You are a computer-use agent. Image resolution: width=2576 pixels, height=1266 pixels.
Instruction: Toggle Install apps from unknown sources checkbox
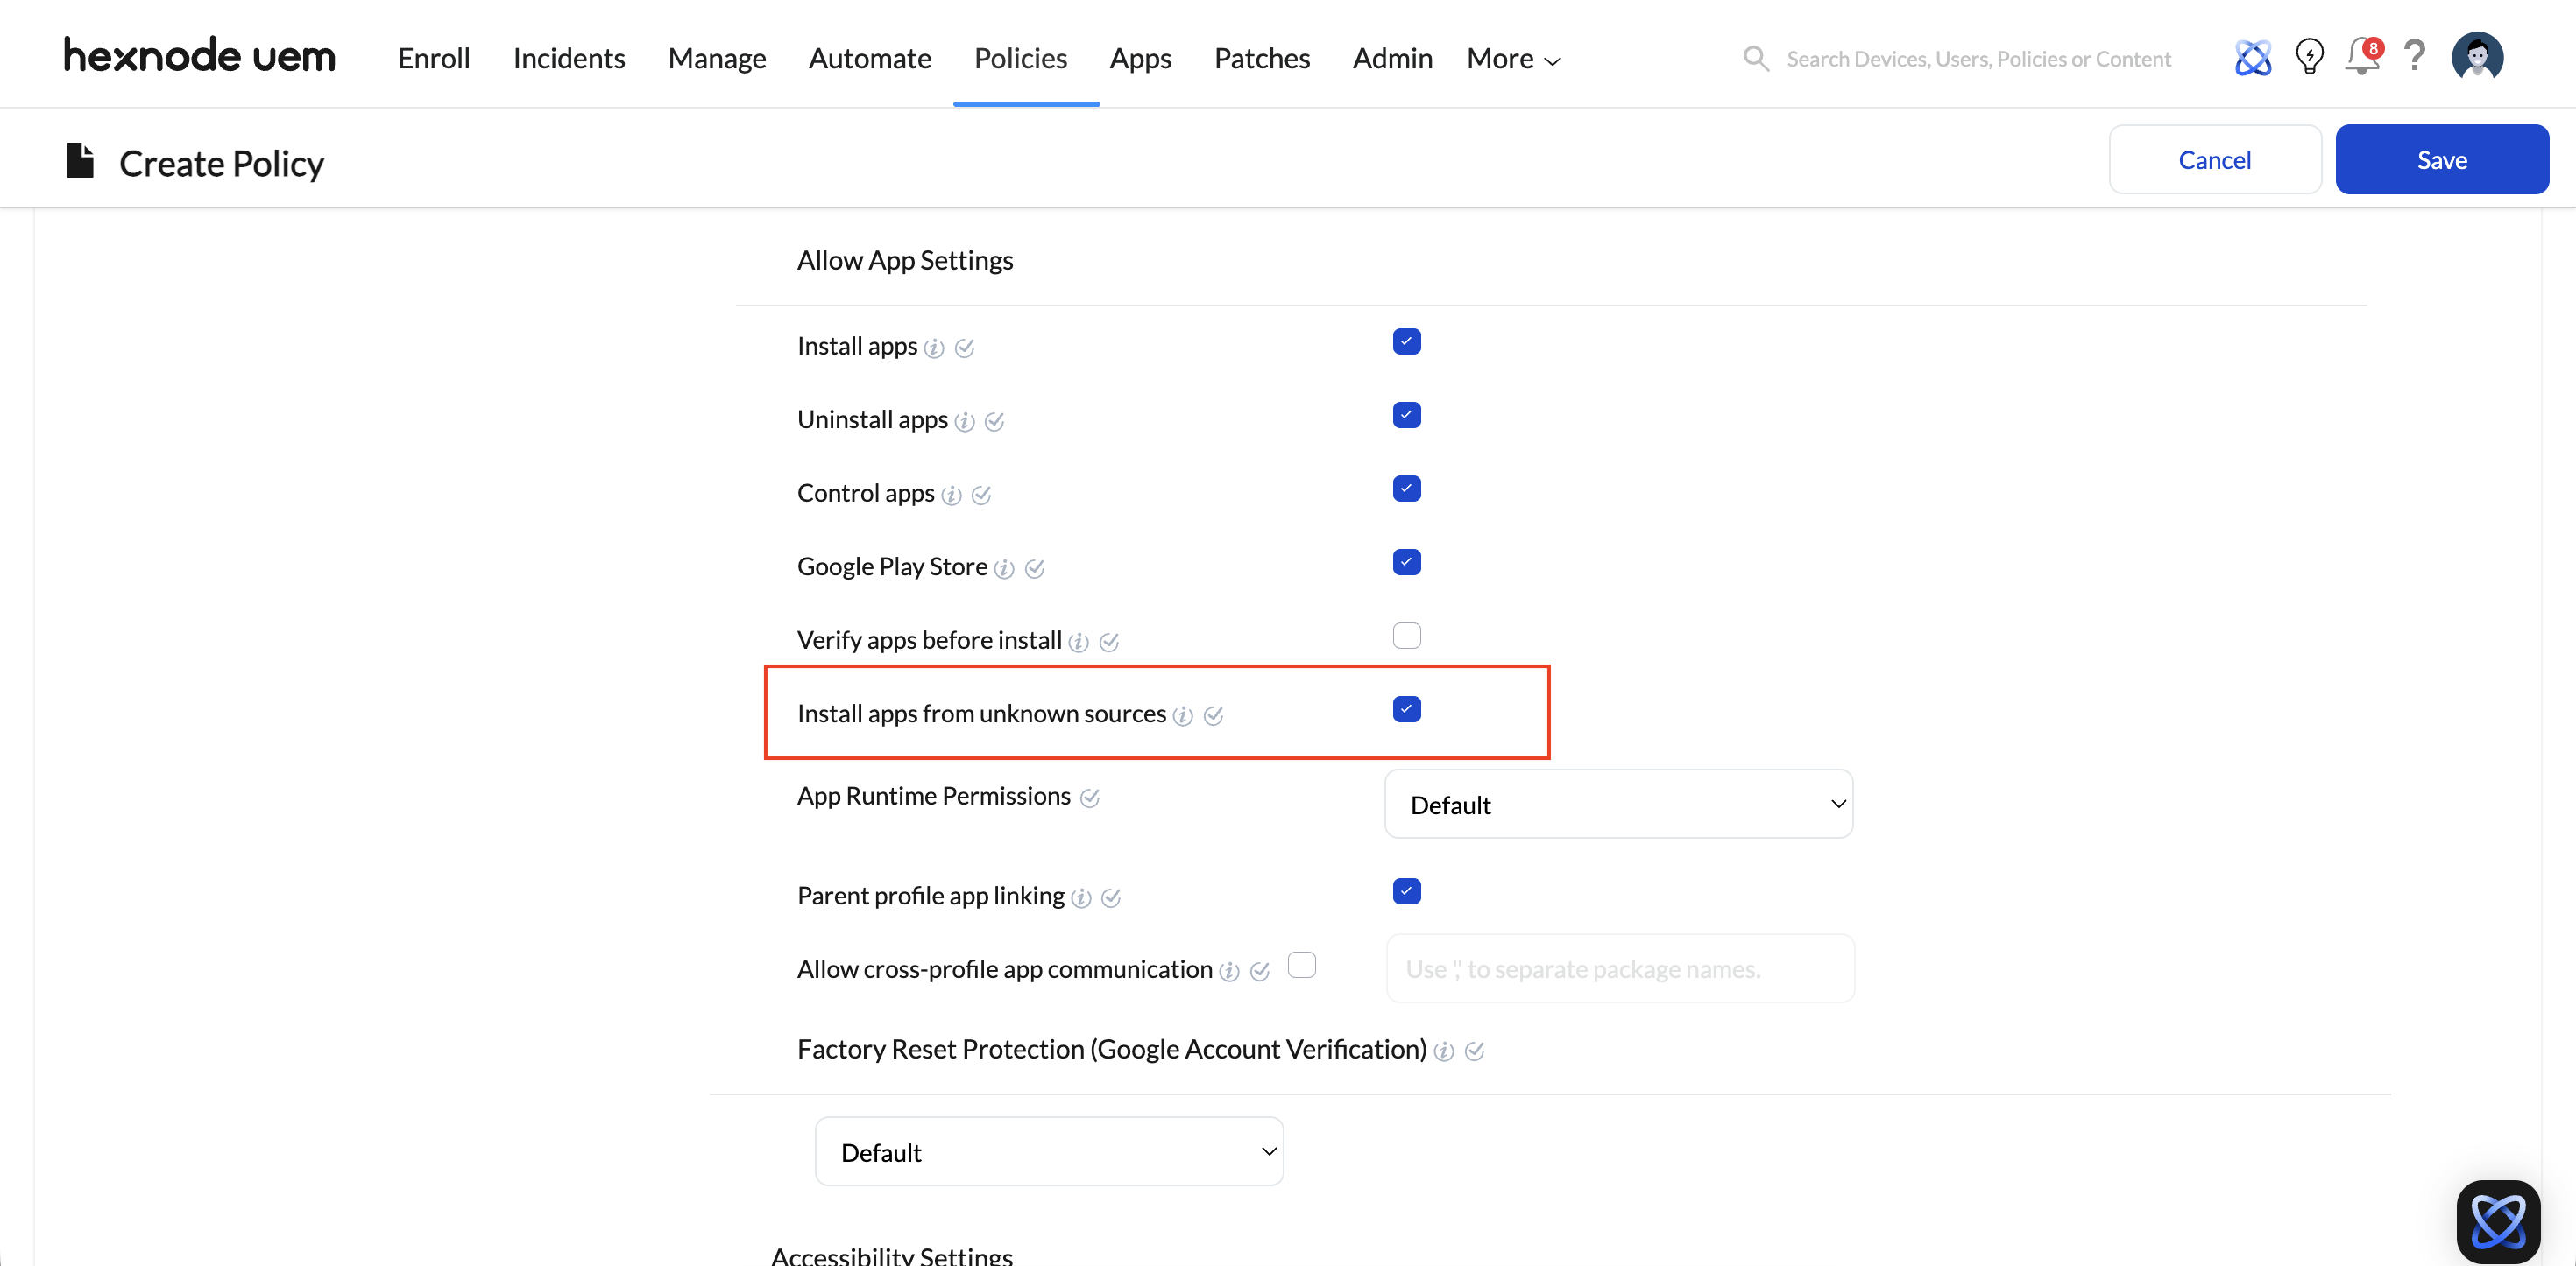pos(1406,709)
